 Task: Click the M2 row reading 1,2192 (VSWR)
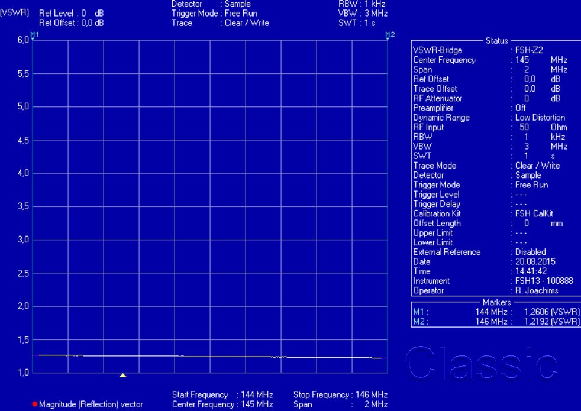point(496,322)
